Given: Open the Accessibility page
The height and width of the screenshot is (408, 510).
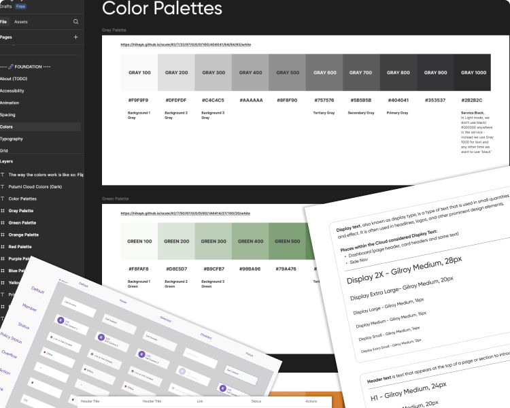Looking at the screenshot, I should [x=12, y=90].
